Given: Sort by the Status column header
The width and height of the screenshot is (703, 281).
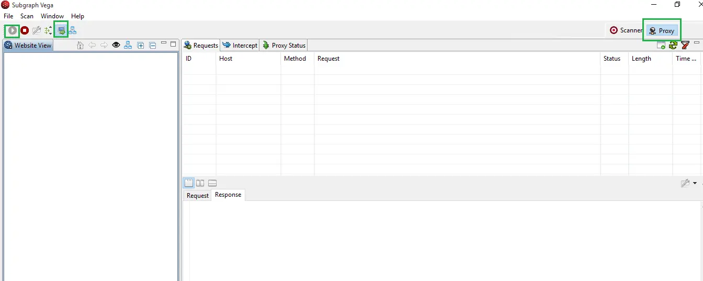Looking at the screenshot, I should pos(615,59).
